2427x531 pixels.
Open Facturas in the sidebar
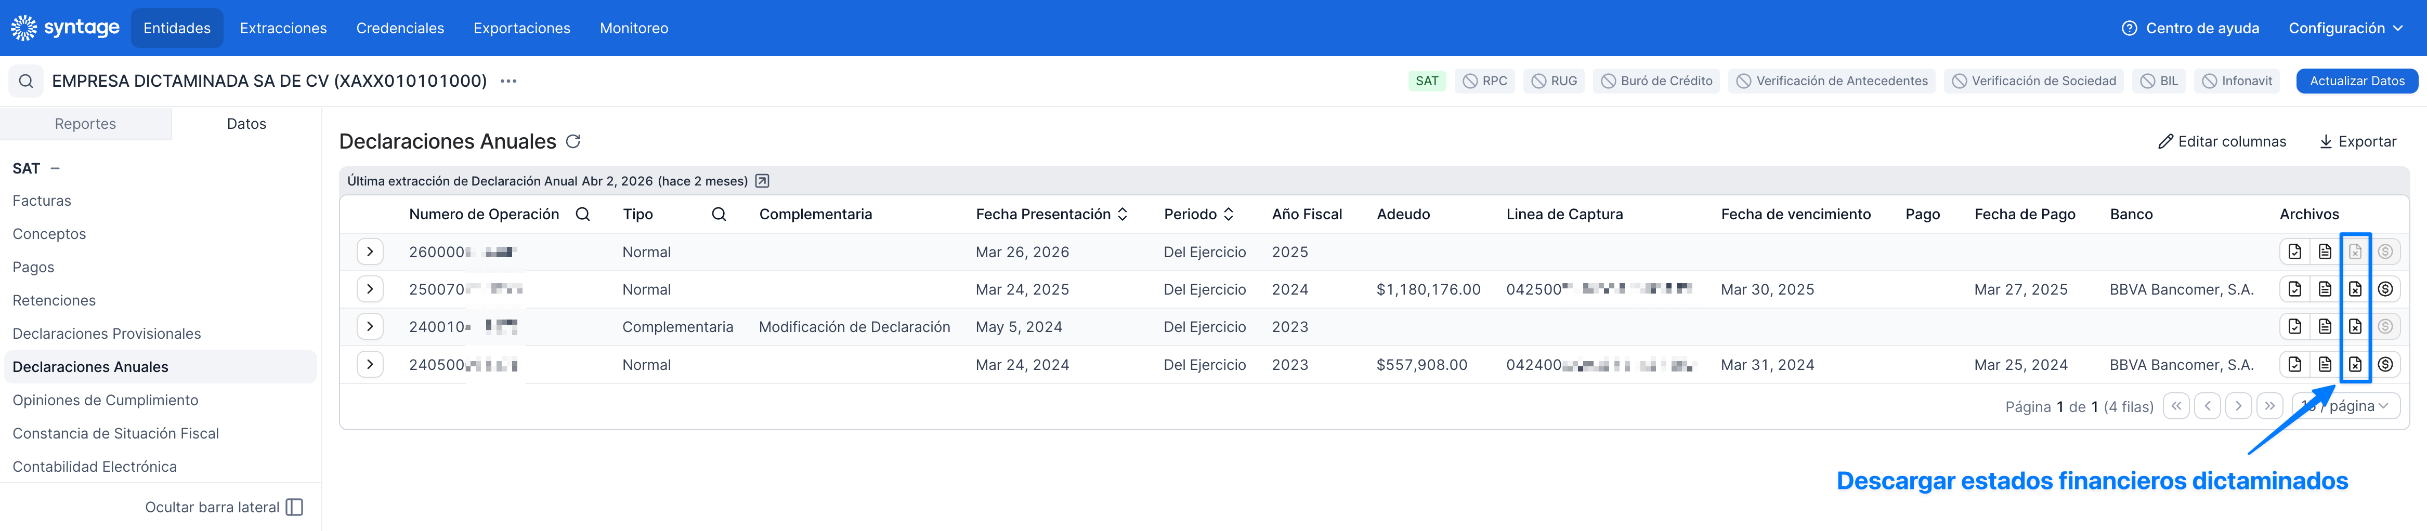[x=42, y=201]
